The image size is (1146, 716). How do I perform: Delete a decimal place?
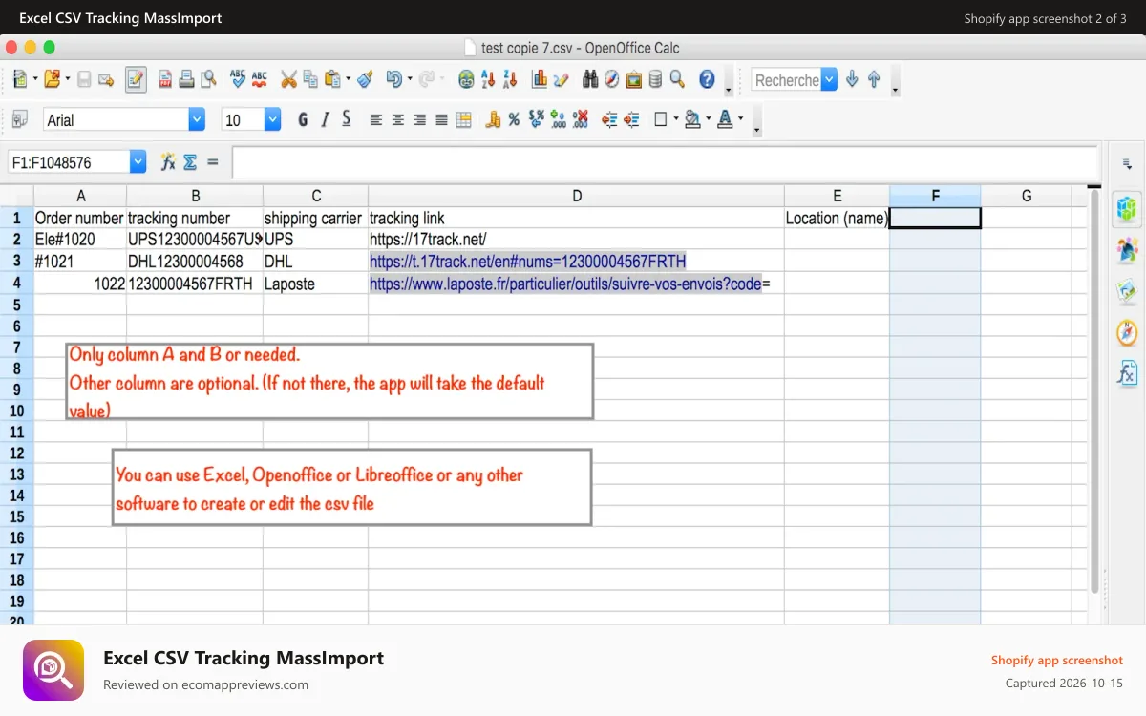[580, 119]
